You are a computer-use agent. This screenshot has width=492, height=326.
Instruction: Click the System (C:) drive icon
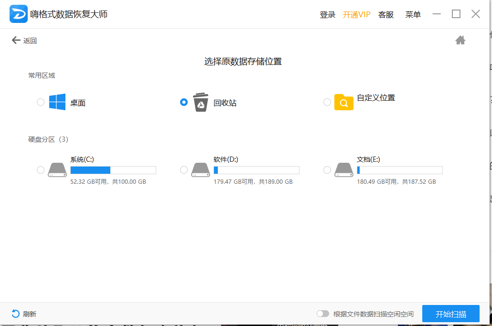57,170
